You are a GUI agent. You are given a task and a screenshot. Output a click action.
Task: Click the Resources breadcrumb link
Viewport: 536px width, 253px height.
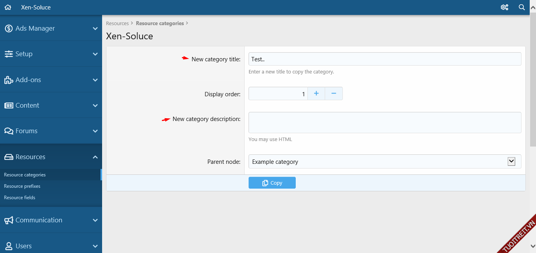point(117,24)
